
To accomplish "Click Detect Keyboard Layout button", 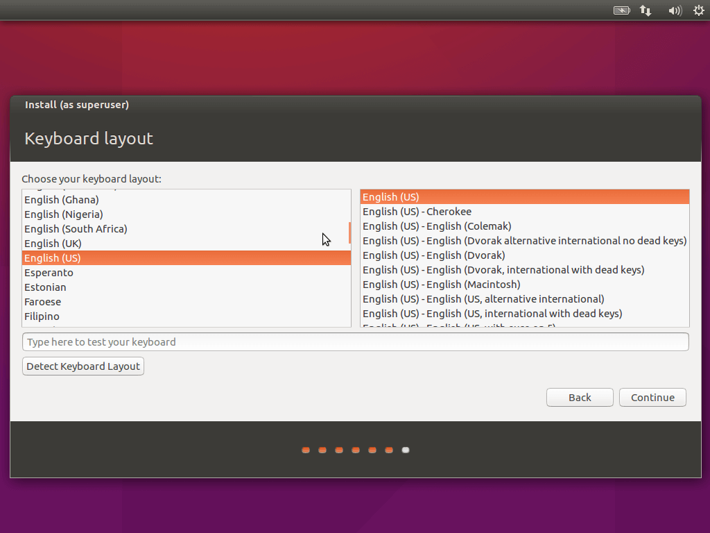I will (x=83, y=366).
